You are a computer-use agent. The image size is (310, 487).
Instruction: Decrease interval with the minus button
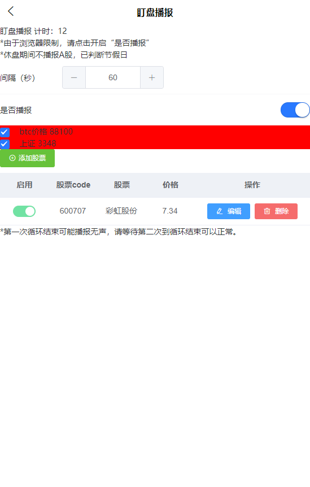pos(74,77)
